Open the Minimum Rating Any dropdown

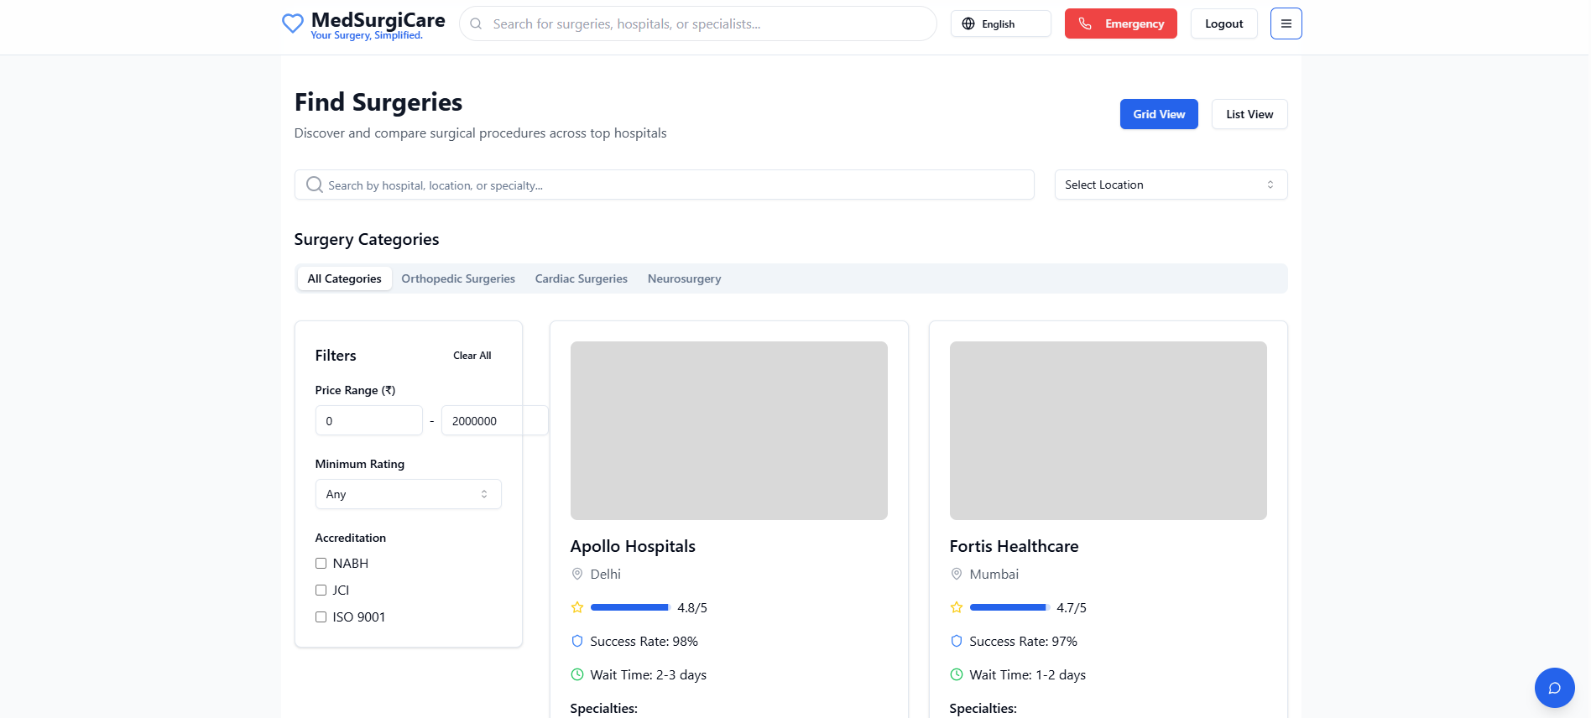click(408, 494)
